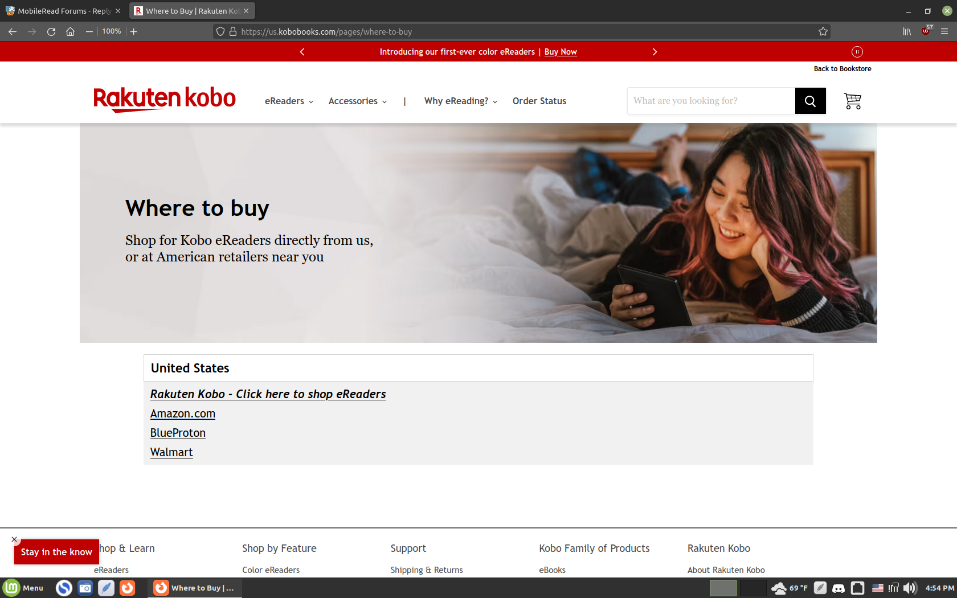Activate 'Where to Buy' Firefox taskbar window
Screen dimensions: 957x598
[195, 588]
